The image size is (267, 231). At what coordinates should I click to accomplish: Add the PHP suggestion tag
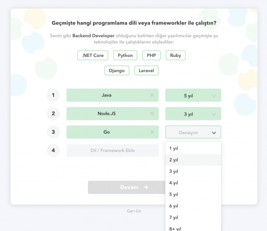(151, 55)
